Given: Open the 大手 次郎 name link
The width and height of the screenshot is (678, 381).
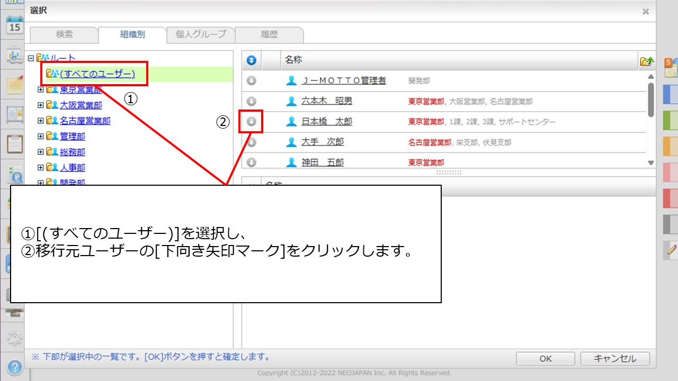Looking at the screenshot, I should pos(323,142).
